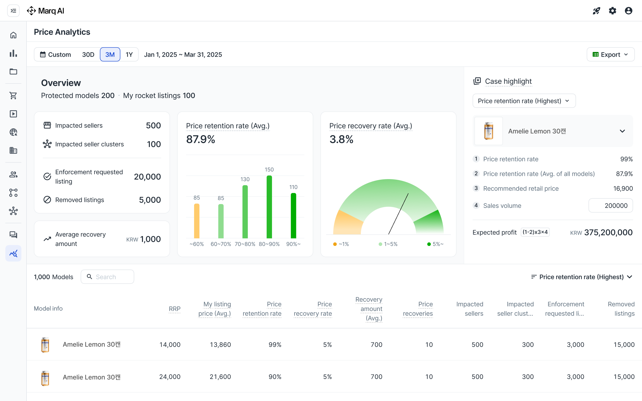Open user account profile icon
The width and height of the screenshot is (642, 401).
(628, 11)
